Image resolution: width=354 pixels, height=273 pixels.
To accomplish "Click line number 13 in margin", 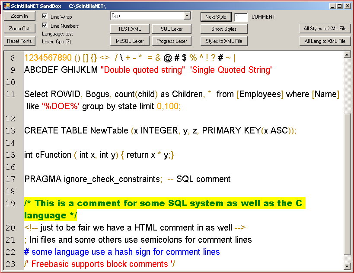I will point(10,130).
